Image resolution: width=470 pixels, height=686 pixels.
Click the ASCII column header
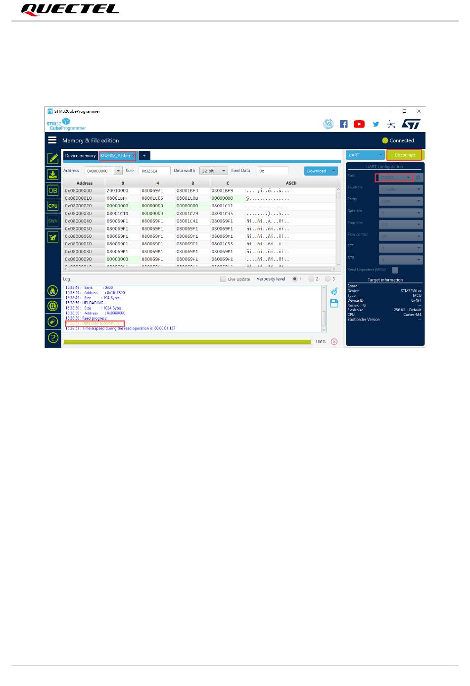click(291, 183)
